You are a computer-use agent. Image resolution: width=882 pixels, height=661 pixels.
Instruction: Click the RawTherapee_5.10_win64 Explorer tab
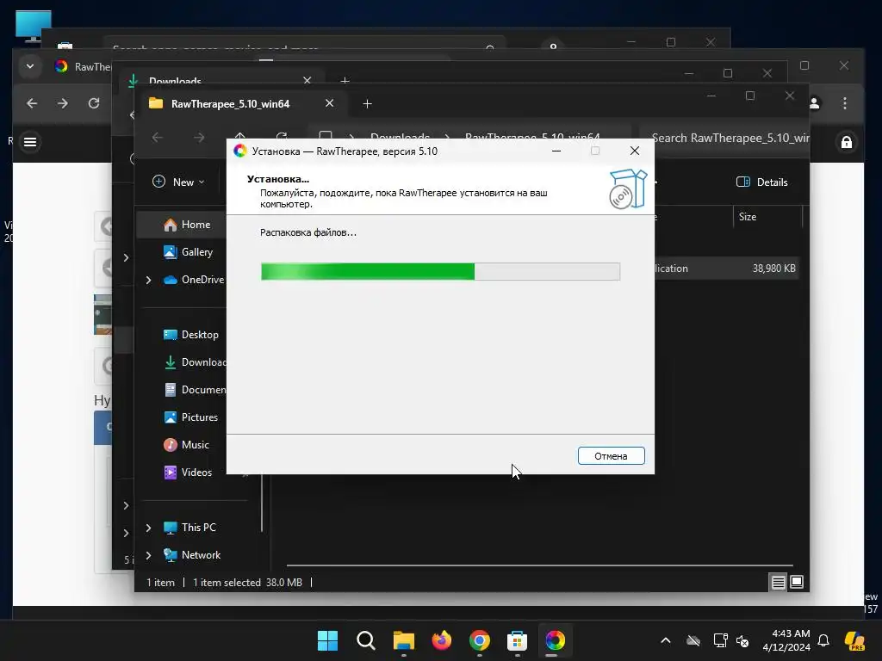coord(231,104)
